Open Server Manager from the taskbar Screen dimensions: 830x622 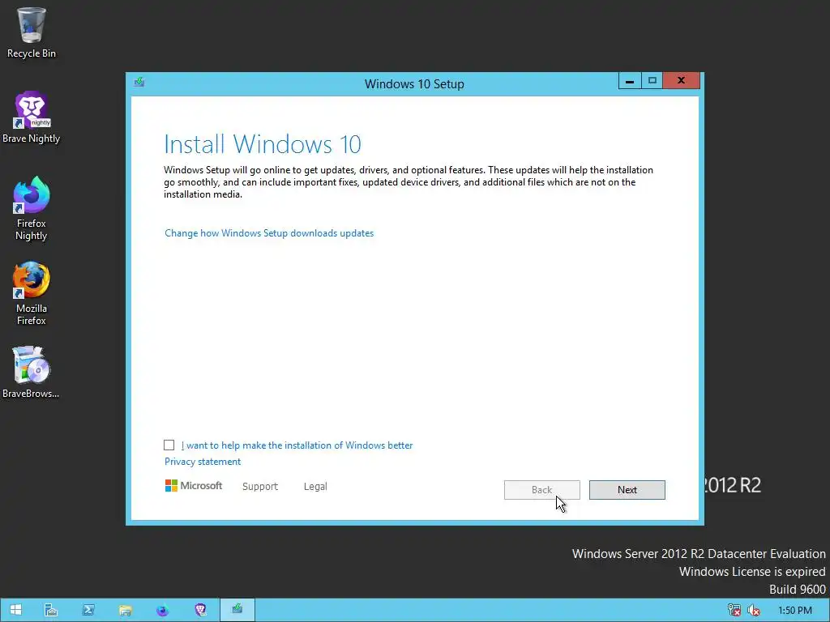coord(51,610)
